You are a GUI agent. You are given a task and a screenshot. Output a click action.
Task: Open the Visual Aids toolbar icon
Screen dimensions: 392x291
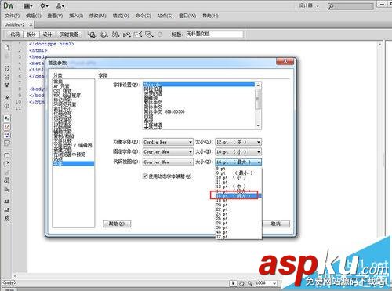[x=149, y=35]
